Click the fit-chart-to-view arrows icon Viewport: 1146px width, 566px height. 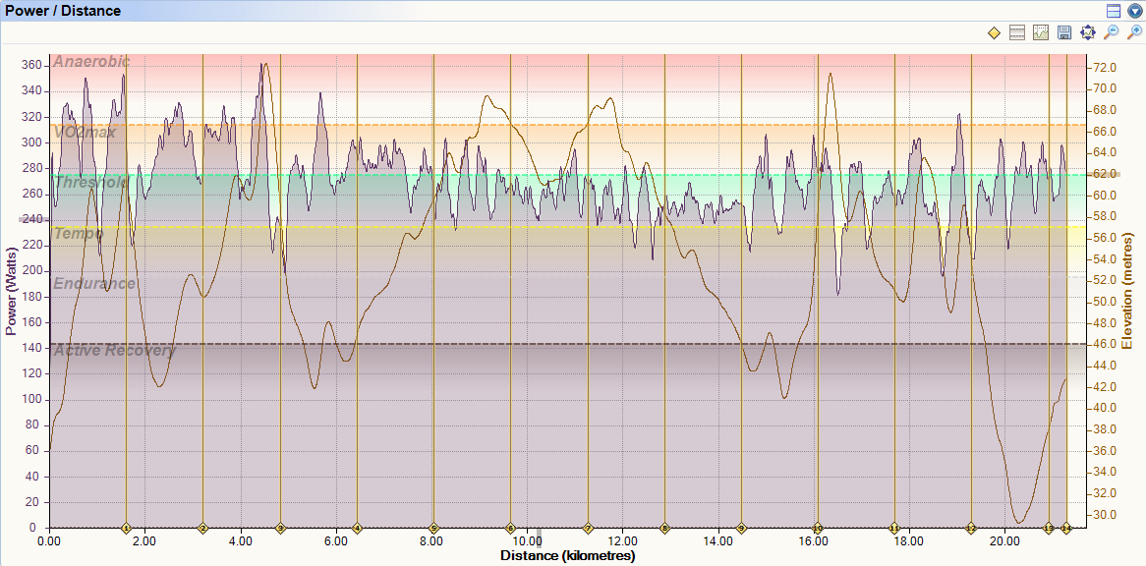tap(1087, 32)
